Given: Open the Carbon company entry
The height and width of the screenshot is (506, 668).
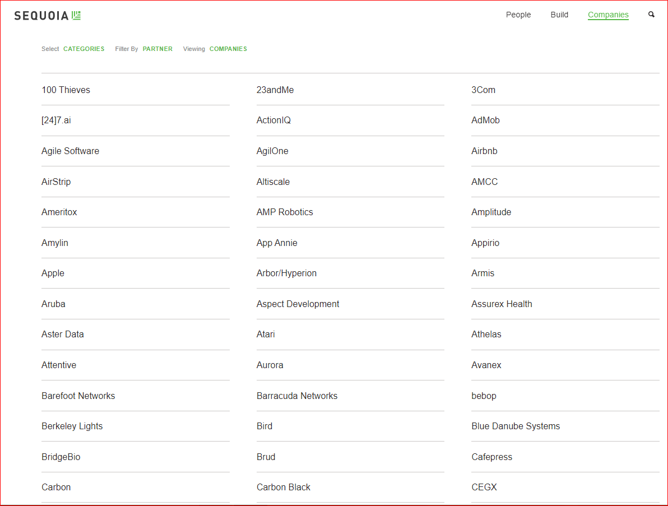Looking at the screenshot, I should [x=56, y=487].
